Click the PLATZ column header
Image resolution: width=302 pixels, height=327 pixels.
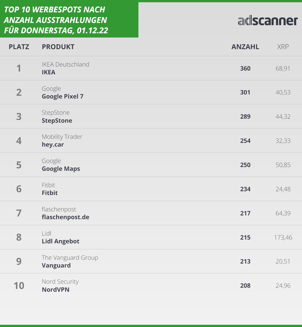19,47
